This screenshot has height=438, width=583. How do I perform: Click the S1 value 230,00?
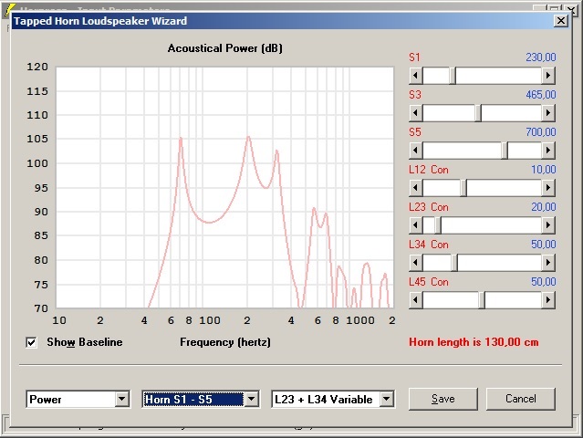pyautogui.click(x=541, y=57)
